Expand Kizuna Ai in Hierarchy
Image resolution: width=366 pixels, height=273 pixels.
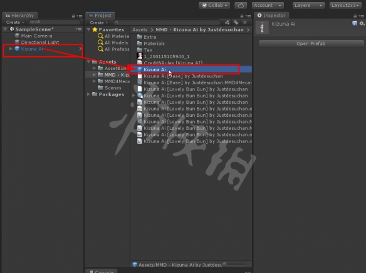click(11, 49)
